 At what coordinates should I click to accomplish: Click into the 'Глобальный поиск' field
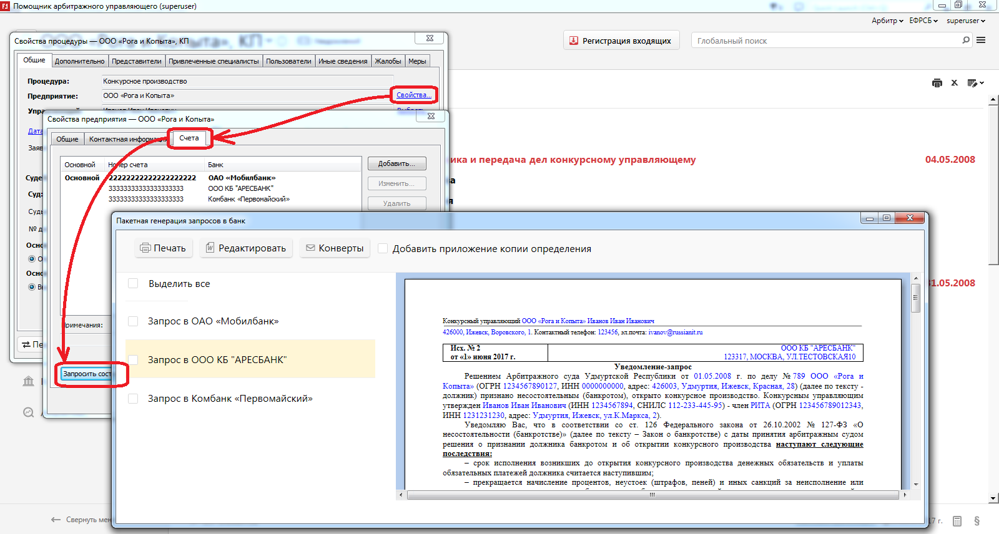click(x=824, y=41)
